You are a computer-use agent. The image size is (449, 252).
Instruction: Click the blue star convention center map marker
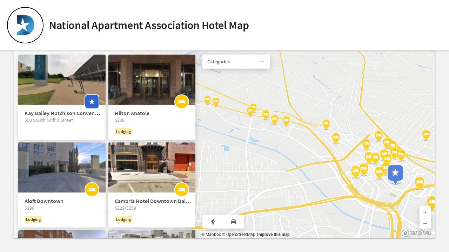(x=395, y=173)
